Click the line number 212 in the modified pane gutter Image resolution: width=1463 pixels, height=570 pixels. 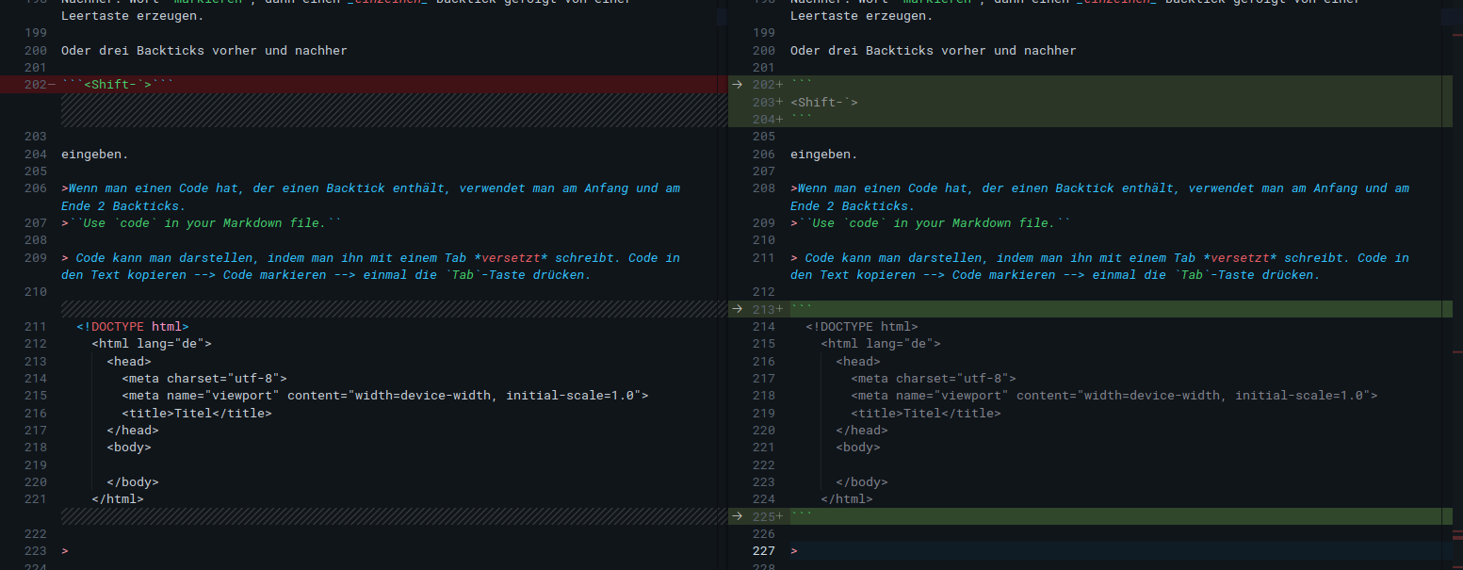(x=765, y=292)
